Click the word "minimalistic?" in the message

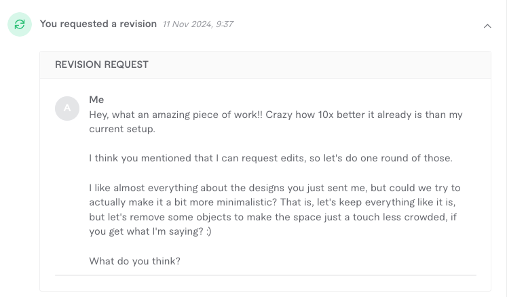246,202
